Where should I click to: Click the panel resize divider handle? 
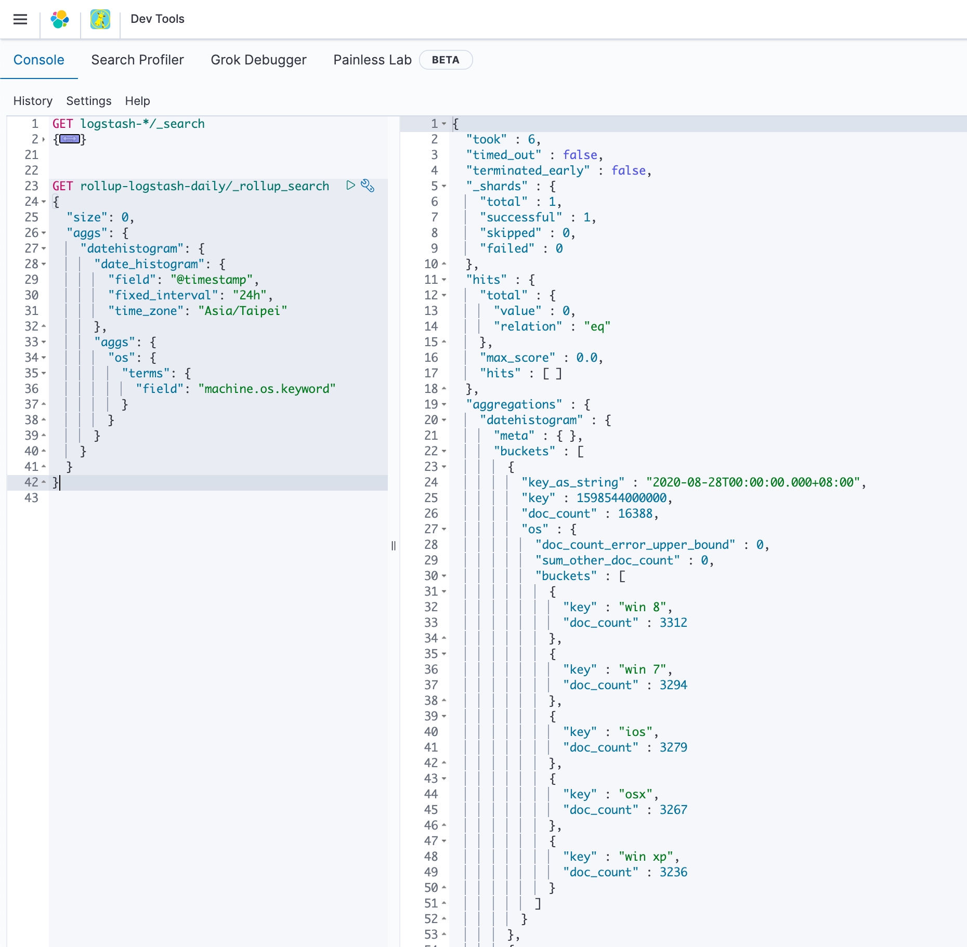(x=394, y=545)
